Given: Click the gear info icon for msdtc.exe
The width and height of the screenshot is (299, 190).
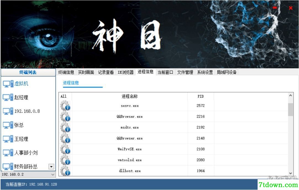Looking at the screenshot, I should (x=65, y=127).
